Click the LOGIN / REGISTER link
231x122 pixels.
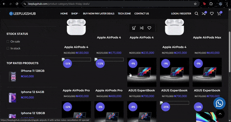point(181,14)
